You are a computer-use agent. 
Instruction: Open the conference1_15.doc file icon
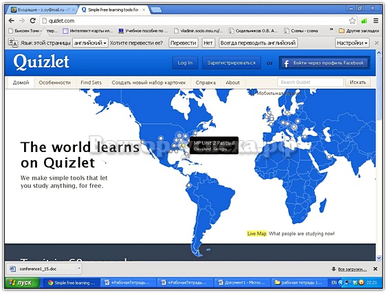(12, 268)
